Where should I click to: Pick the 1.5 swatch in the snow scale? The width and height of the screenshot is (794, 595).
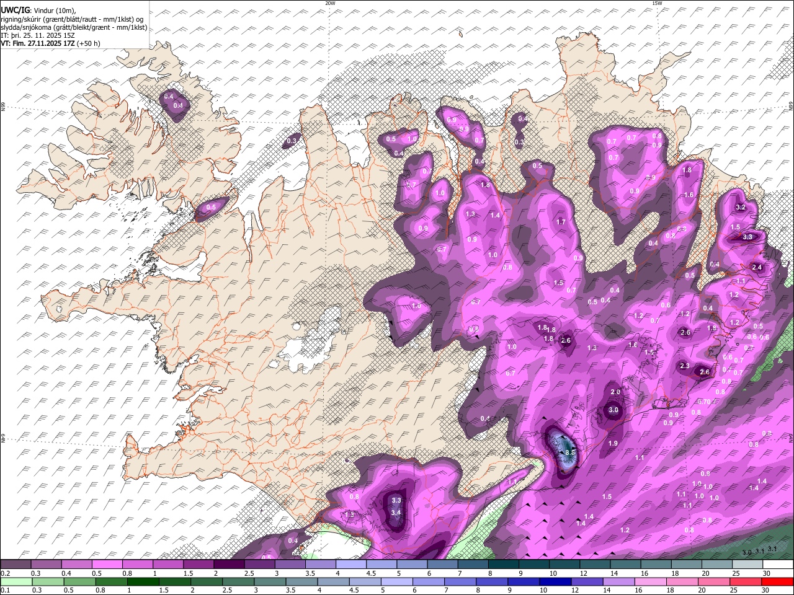coord(198,565)
